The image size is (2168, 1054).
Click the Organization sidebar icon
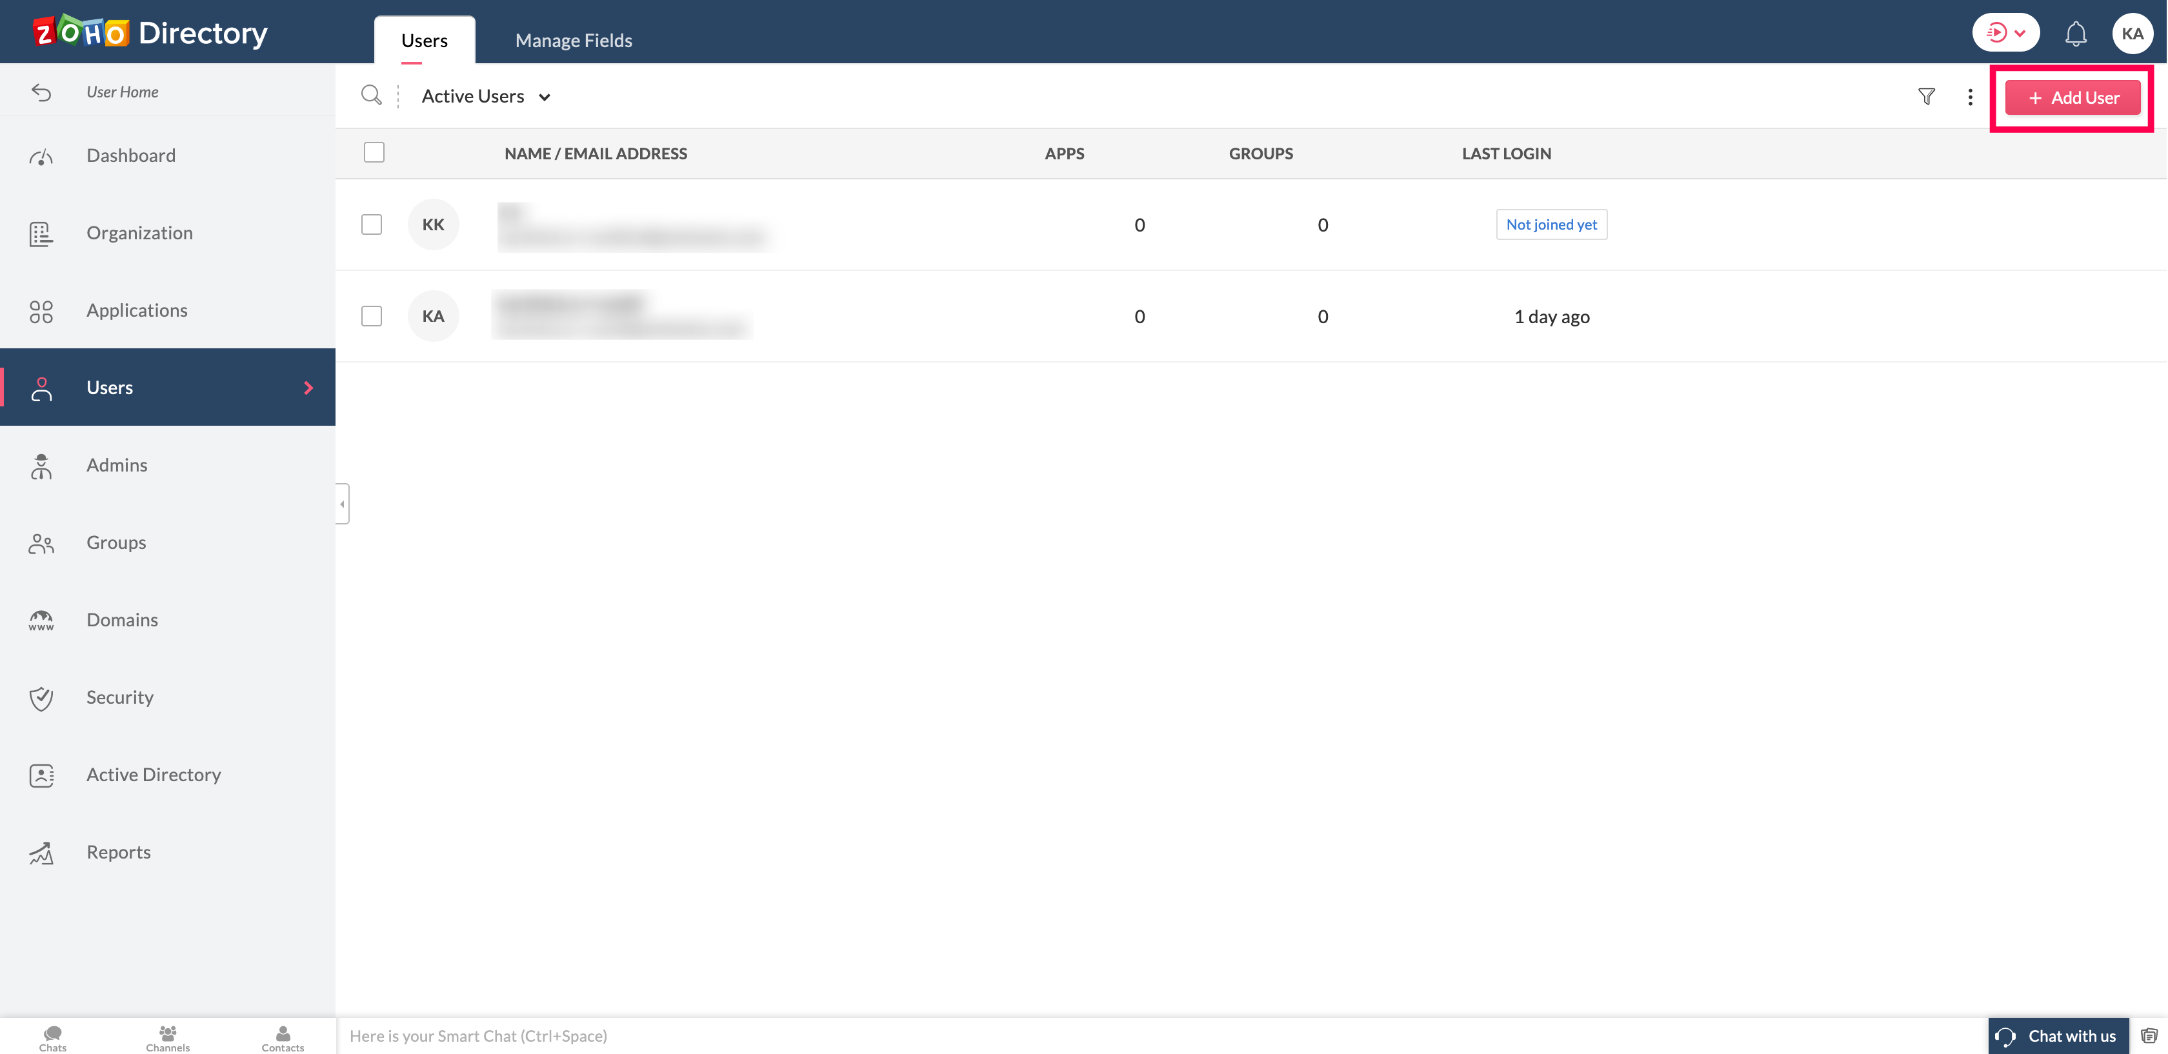pyautogui.click(x=40, y=232)
